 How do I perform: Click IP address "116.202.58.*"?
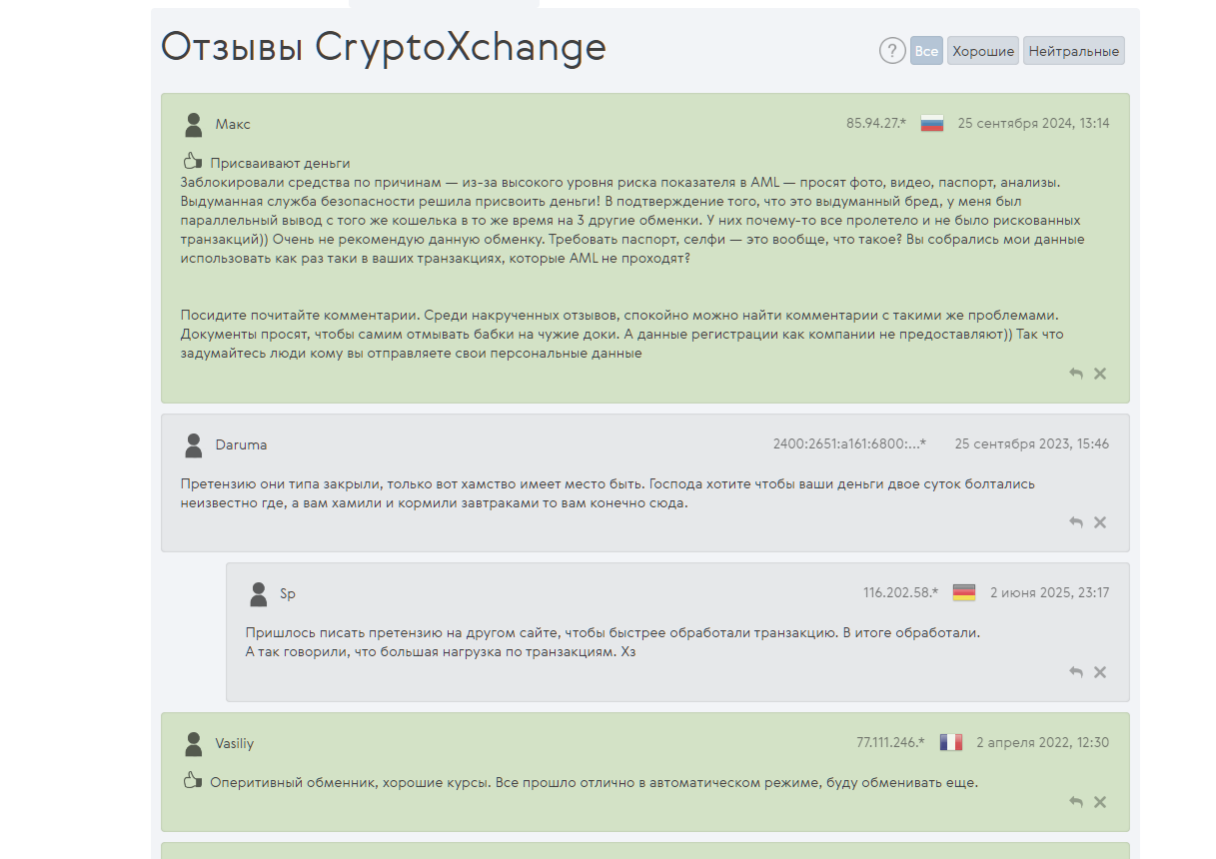click(x=901, y=593)
